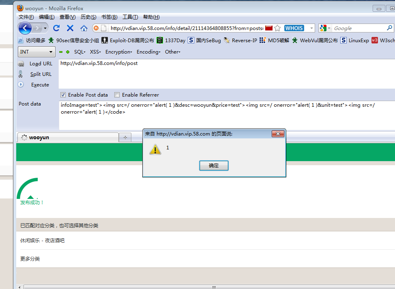Close the alert dialog with red X

pos(278,134)
